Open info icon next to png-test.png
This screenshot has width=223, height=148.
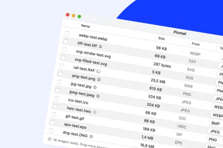(x=99, y=80)
